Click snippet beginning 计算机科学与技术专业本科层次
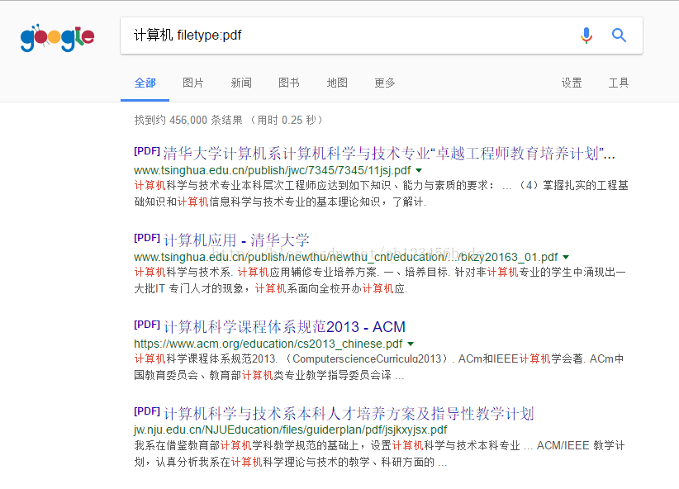This screenshot has height=489, width=679. [381, 193]
